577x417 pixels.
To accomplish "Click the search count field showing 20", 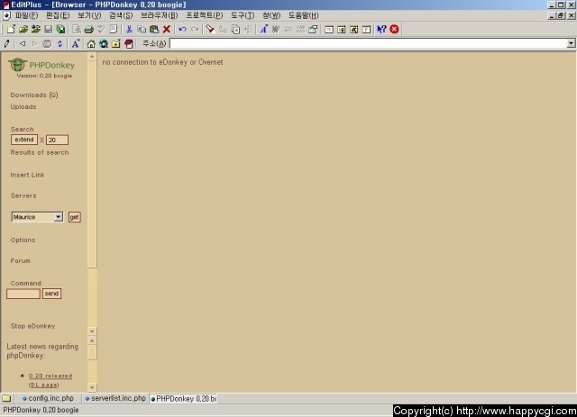I will click(x=57, y=140).
